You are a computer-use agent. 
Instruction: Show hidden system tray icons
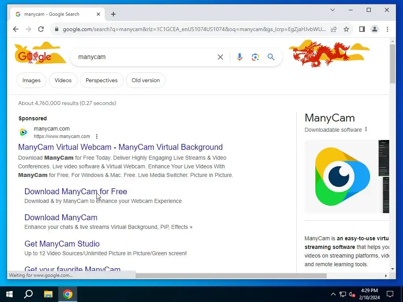(x=333, y=294)
